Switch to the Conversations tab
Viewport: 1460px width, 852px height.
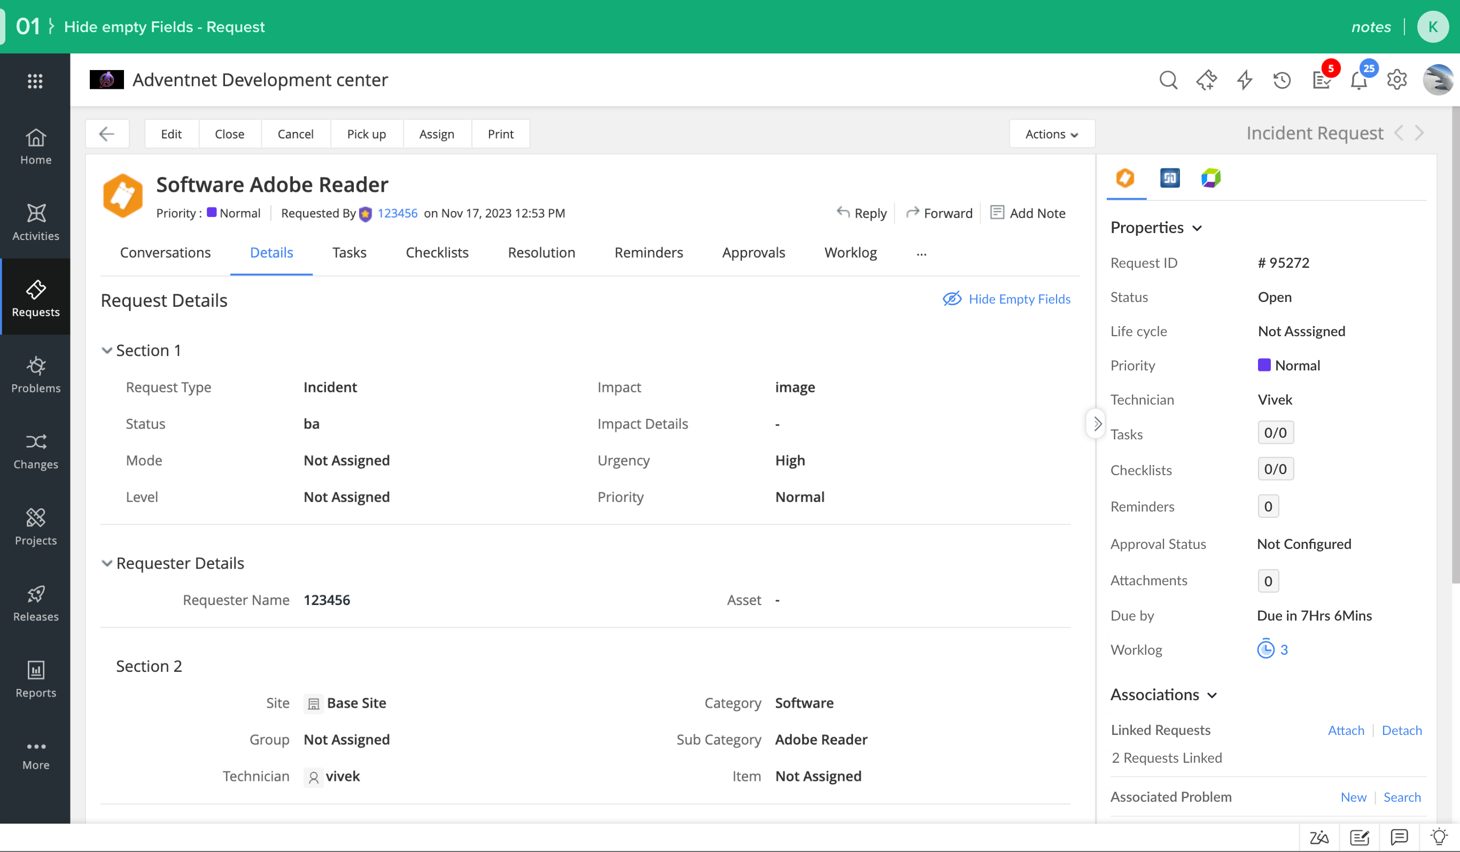(x=165, y=252)
